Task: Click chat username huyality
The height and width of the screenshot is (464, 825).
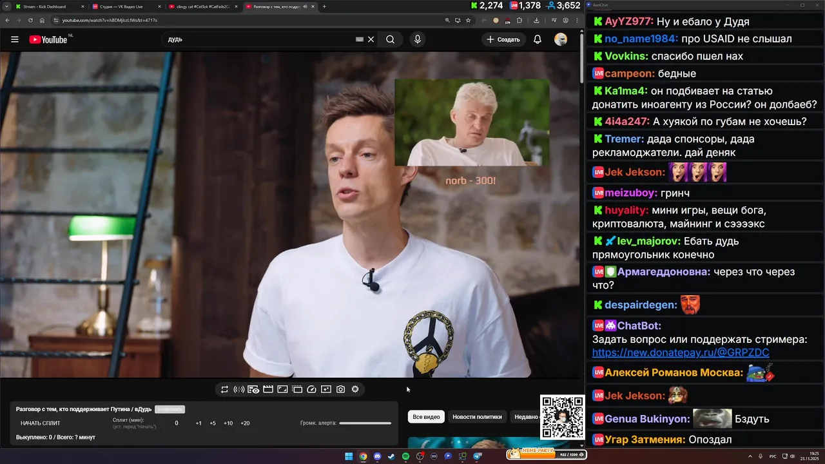Action: coord(626,210)
